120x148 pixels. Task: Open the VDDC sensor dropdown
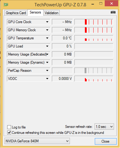pos(28,79)
